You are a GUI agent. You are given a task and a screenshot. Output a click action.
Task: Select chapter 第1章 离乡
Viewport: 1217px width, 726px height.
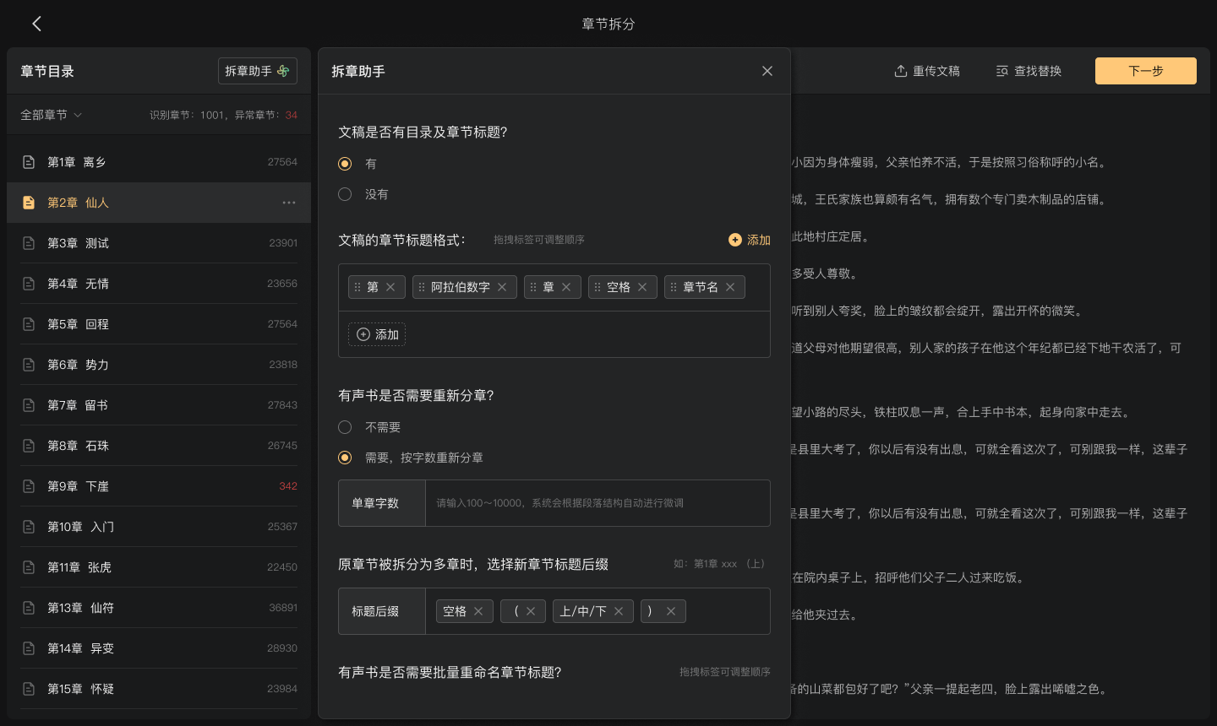[x=159, y=162]
